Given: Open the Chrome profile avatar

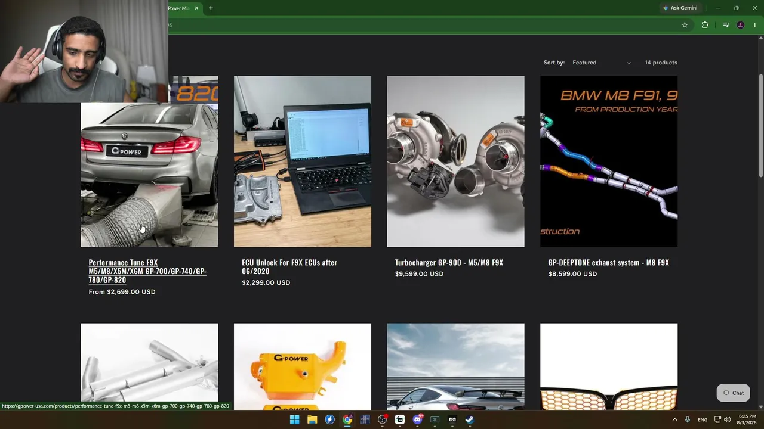Looking at the screenshot, I should pos(741,25).
